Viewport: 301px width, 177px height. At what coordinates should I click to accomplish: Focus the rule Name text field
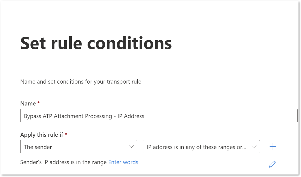(159, 116)
